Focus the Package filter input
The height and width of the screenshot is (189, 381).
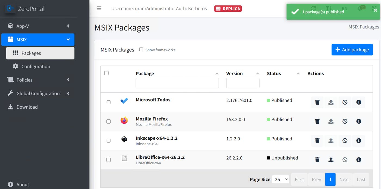[177, 83]
